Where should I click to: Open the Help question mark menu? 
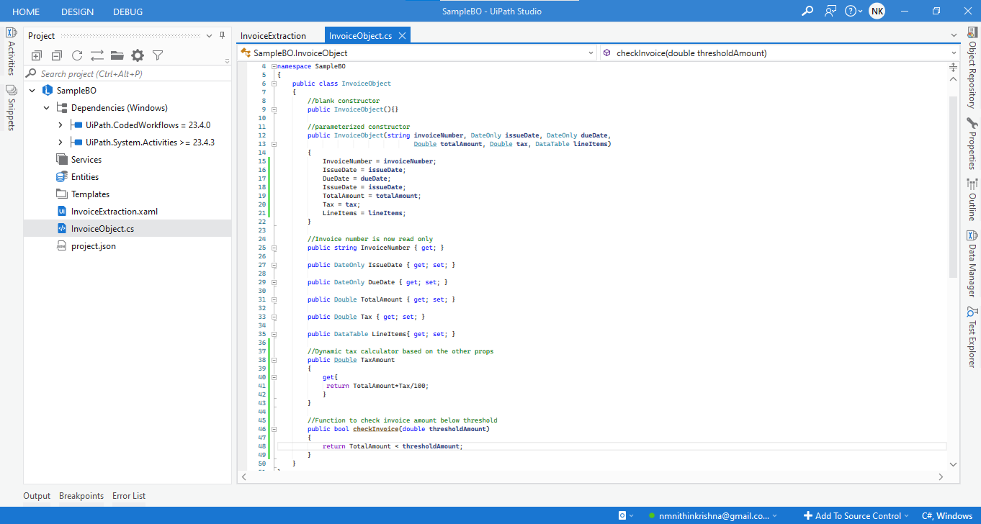(x=854, y=11)
